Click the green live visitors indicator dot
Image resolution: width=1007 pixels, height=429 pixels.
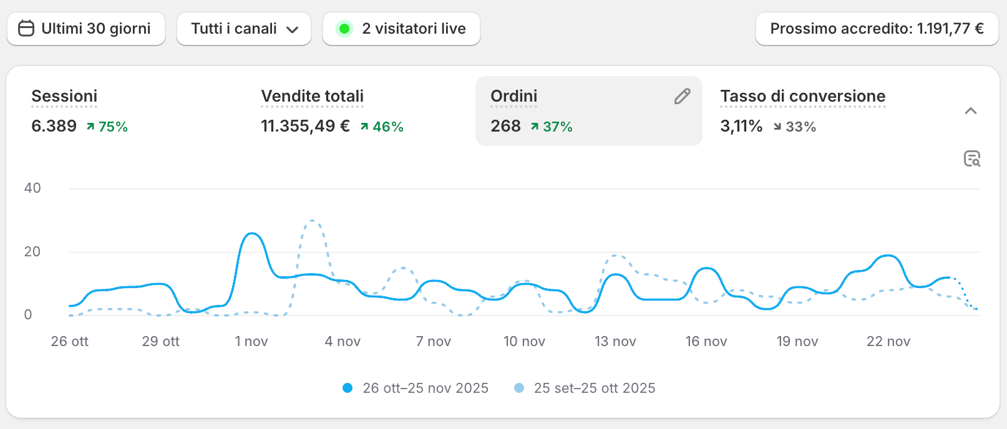[344, 29]
